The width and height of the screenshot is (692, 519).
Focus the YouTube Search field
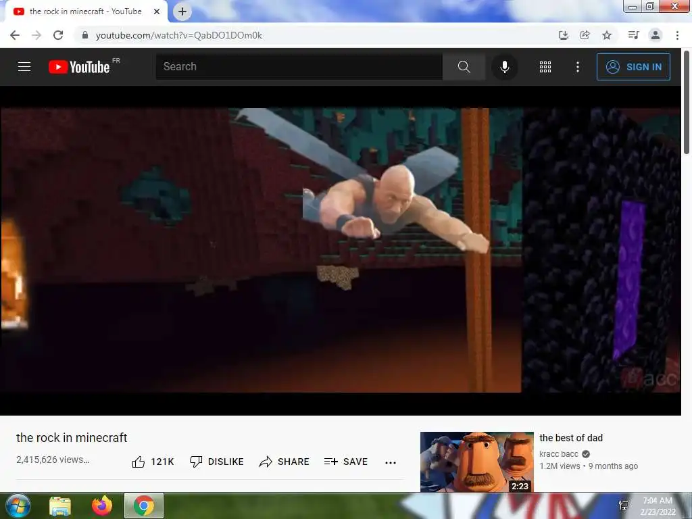point(299,67)
